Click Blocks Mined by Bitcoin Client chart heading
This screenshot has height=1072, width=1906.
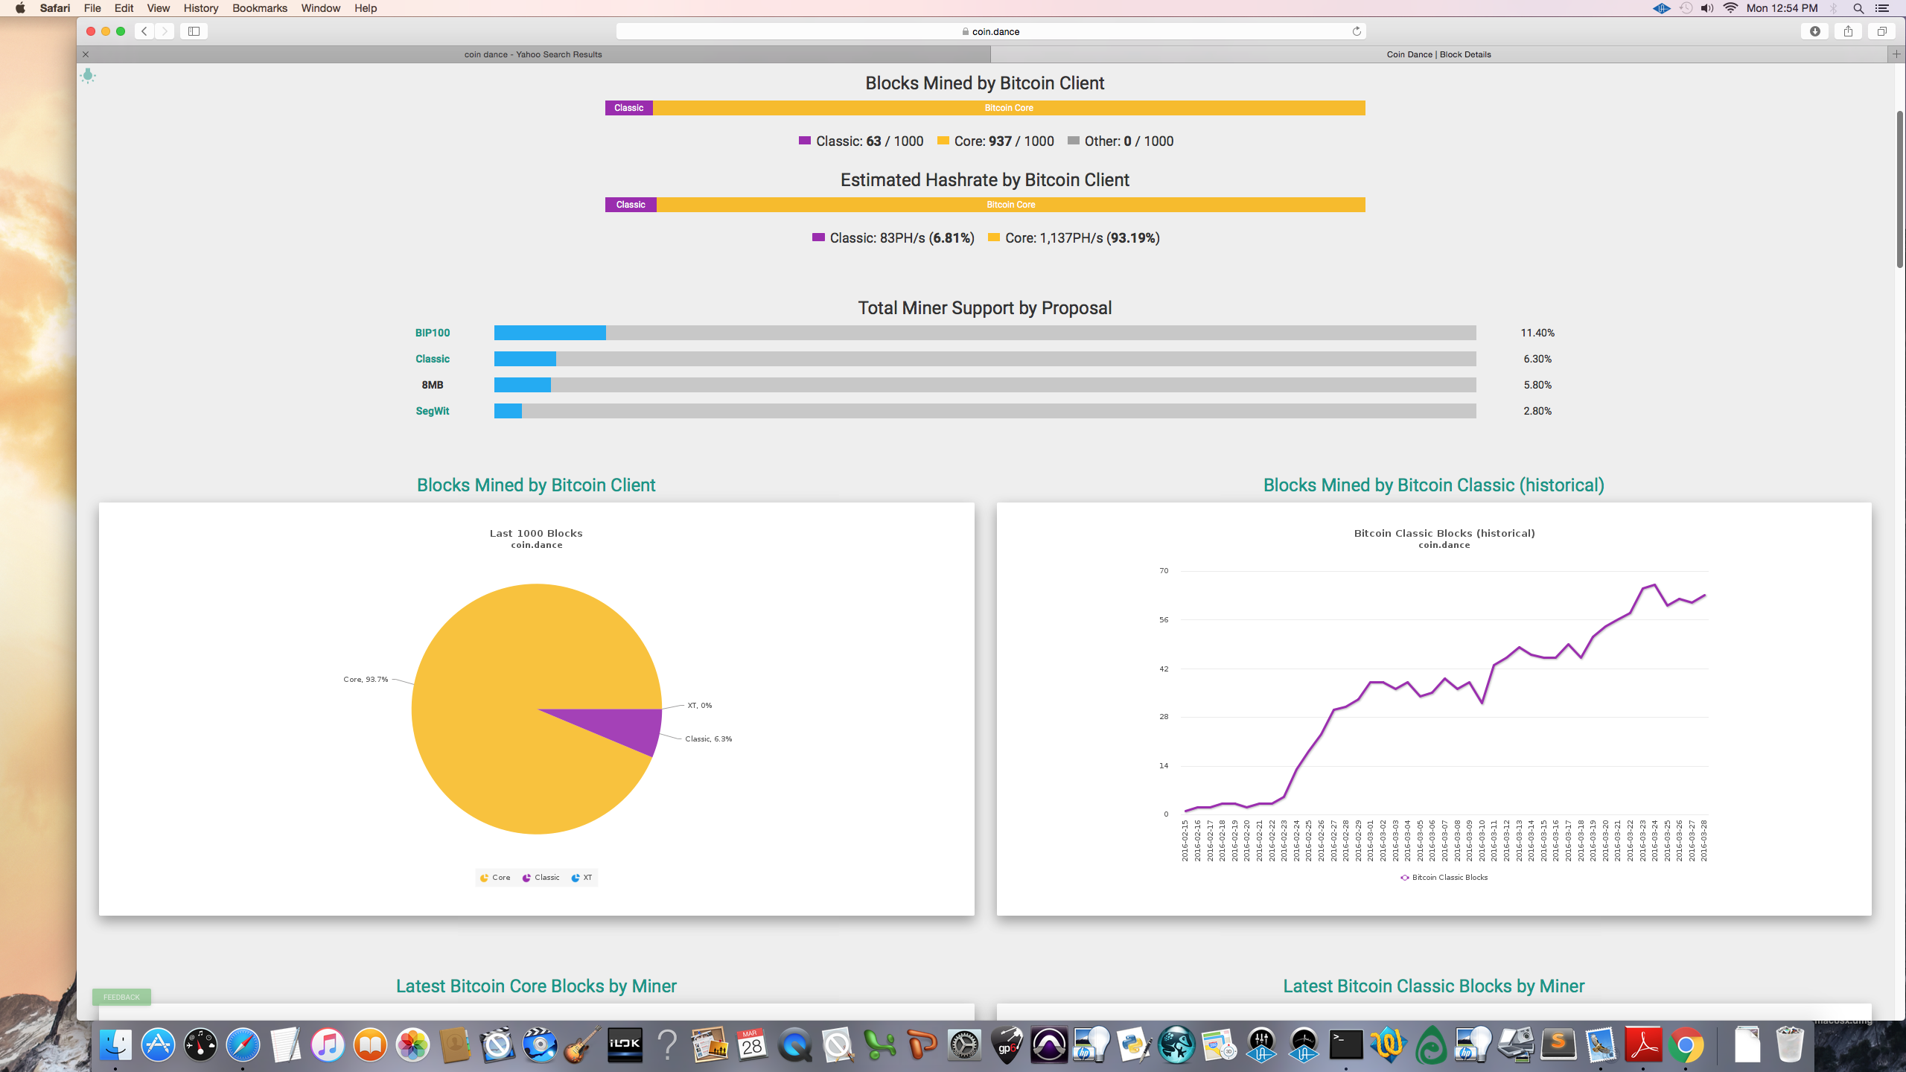pos(536,485)
